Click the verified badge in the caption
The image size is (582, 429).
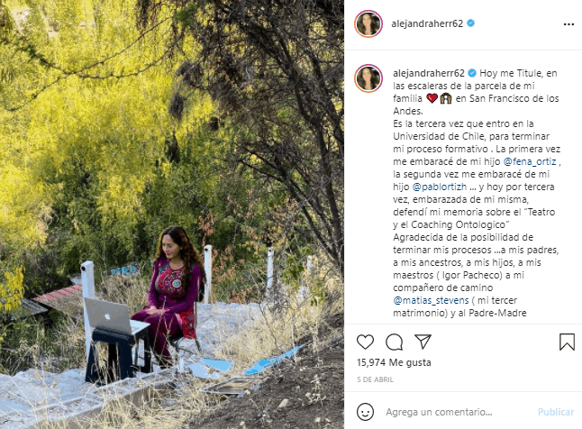[472, 73]
